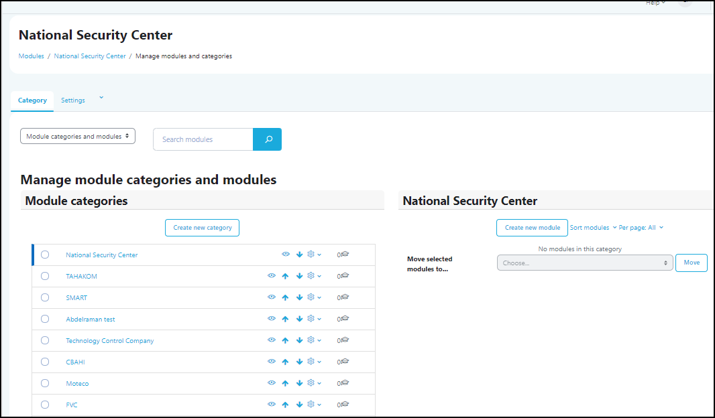Open settings gear menu for National Security Center
The height and width of the screenshot is (418, 715).
(x=314, y=254)
